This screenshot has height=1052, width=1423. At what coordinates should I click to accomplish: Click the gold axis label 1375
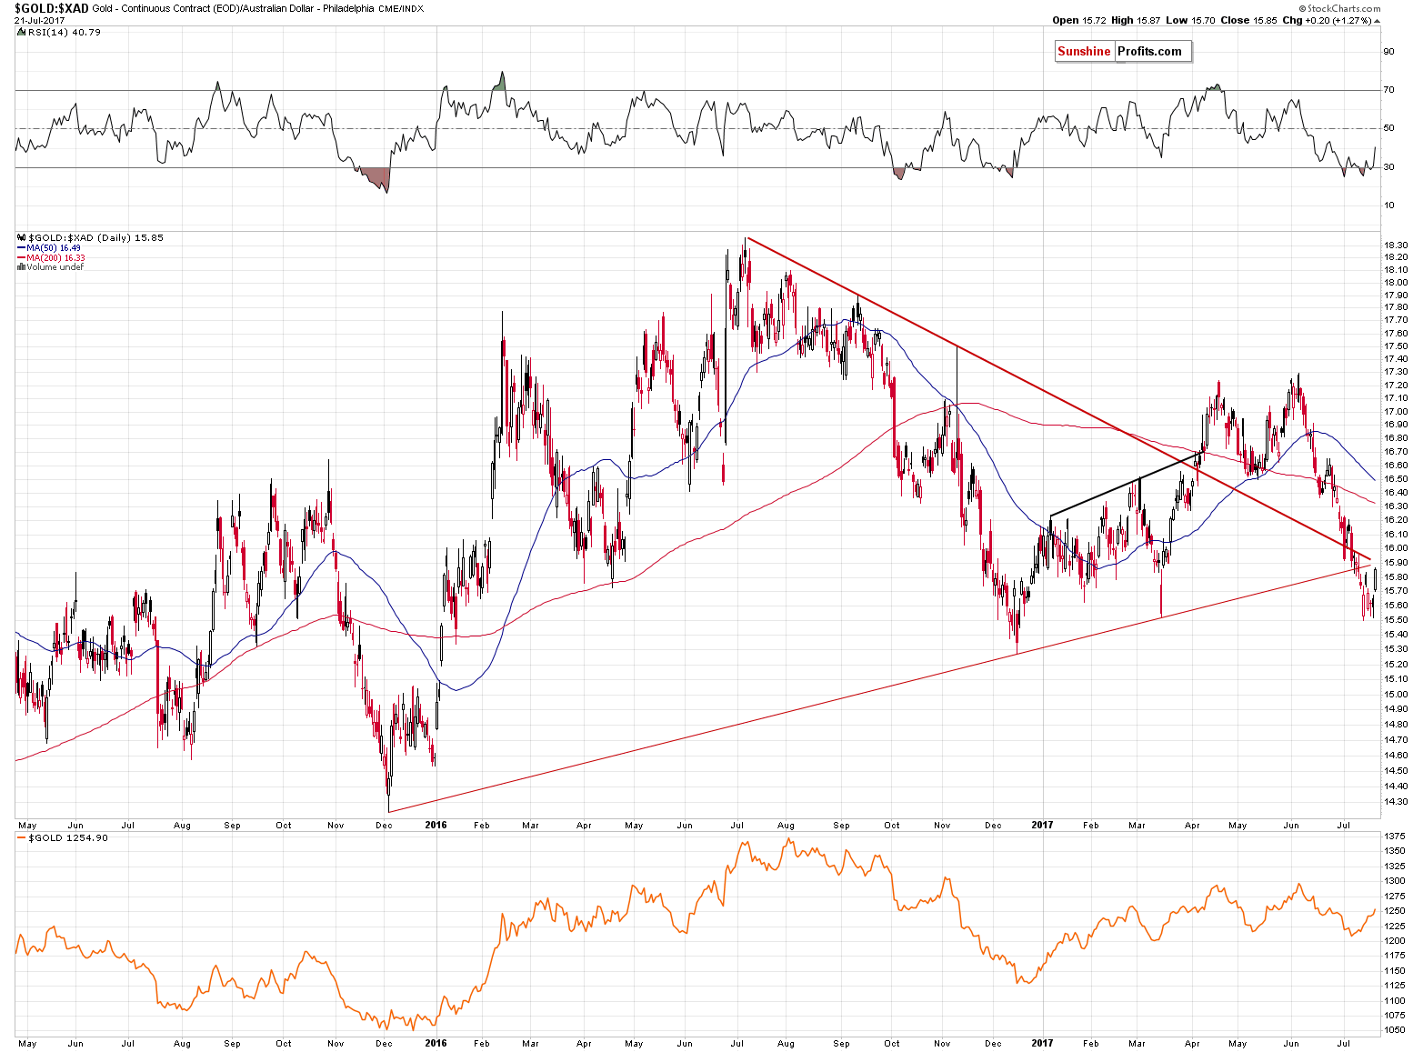pos(1395,836)
